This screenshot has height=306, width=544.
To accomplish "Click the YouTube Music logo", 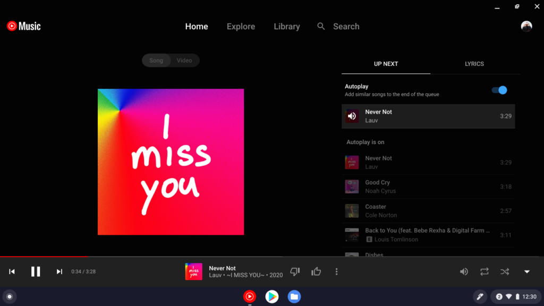I will coord(23,26).
